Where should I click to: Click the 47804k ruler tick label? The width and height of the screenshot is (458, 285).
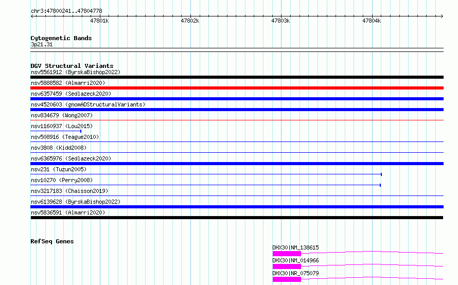(x=372, y=21)
